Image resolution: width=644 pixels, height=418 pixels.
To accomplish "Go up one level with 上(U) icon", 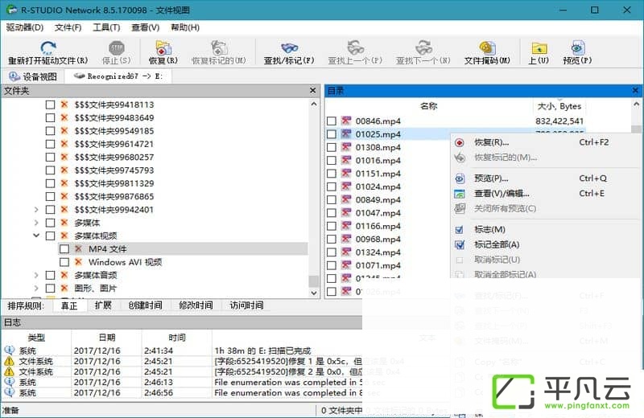I will click(539, 48).
